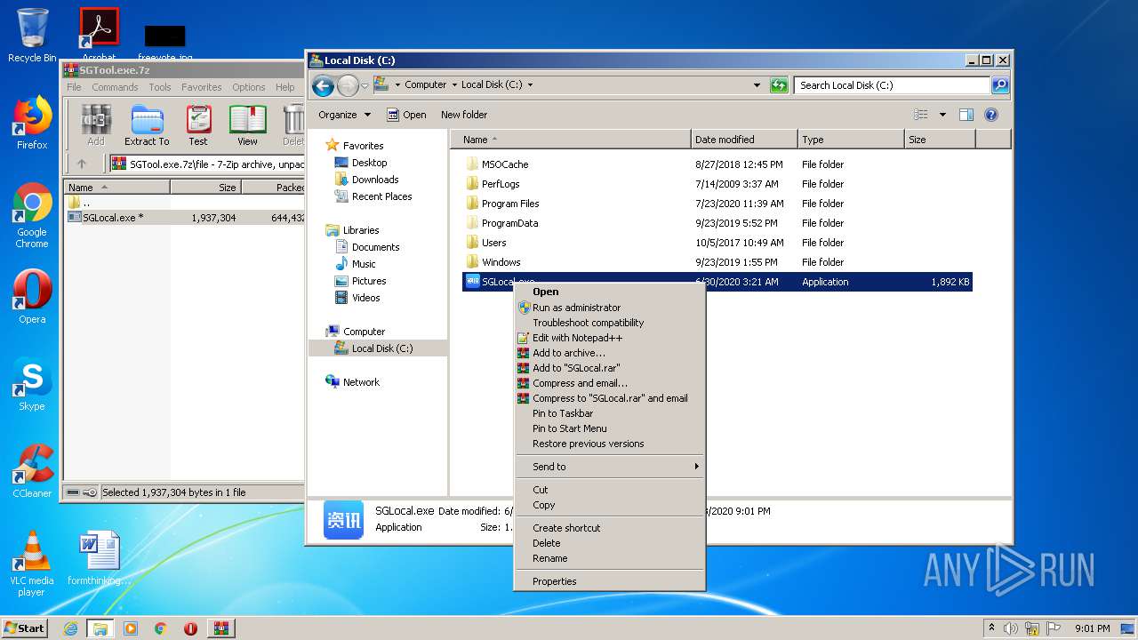Click the Internet Explorer taskbar icon
1138x640 pixels.
(x=70, y=628)
